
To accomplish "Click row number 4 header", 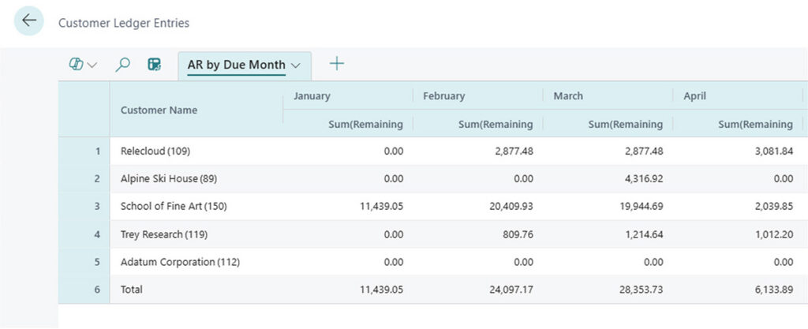I will point(84,234).
